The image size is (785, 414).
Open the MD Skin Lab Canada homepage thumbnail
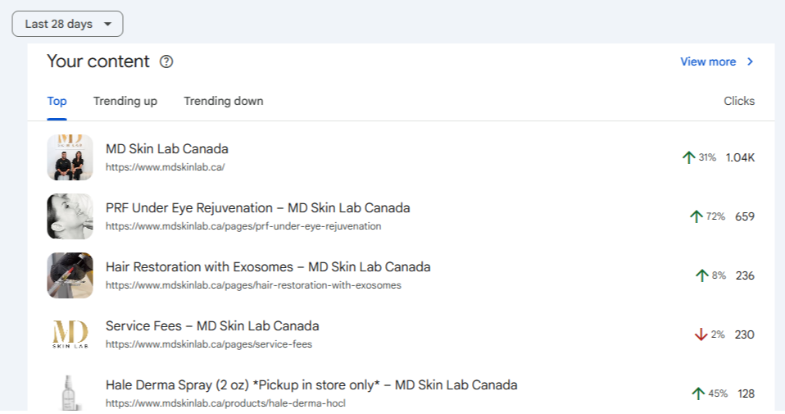(x=70, y=157)
